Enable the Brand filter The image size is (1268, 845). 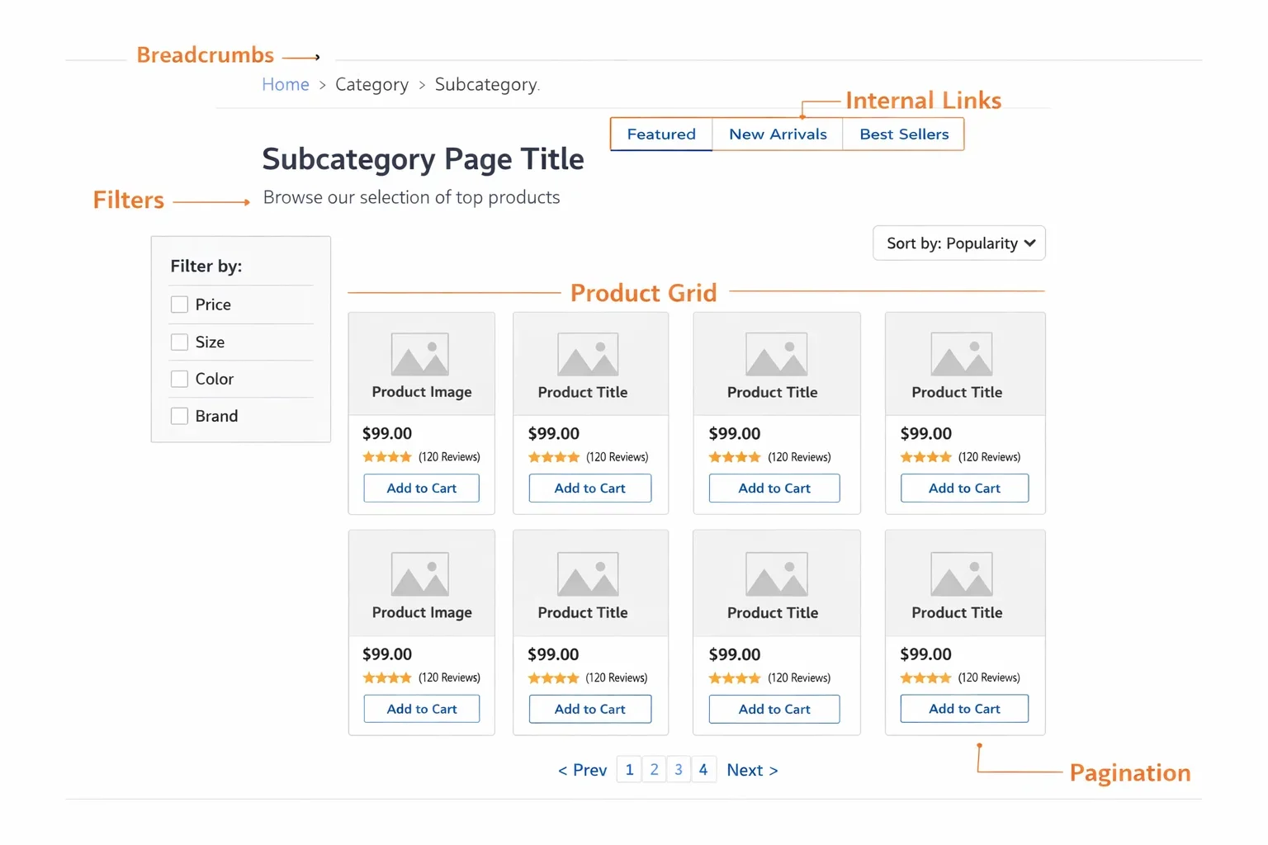pyautogui.click(x=179, y=415)
